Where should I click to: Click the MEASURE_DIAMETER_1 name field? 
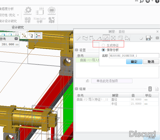134,56
